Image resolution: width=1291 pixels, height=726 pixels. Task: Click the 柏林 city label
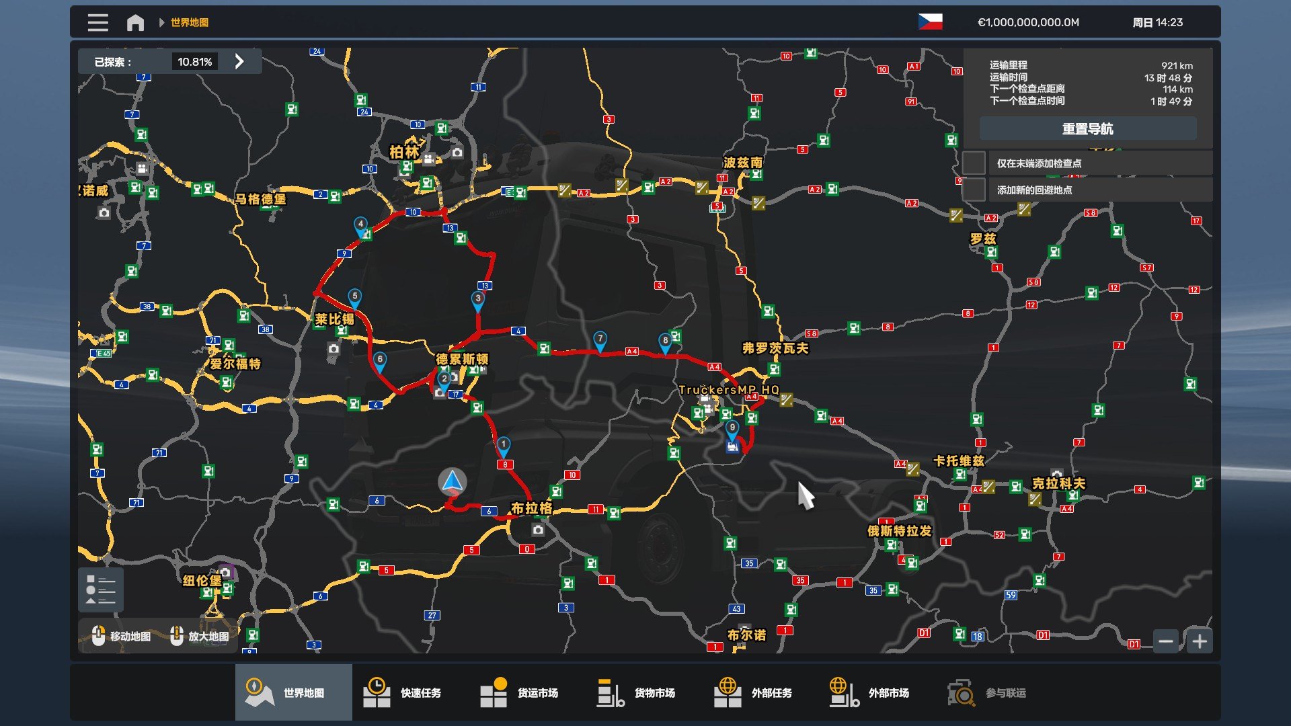pos(404,153)
